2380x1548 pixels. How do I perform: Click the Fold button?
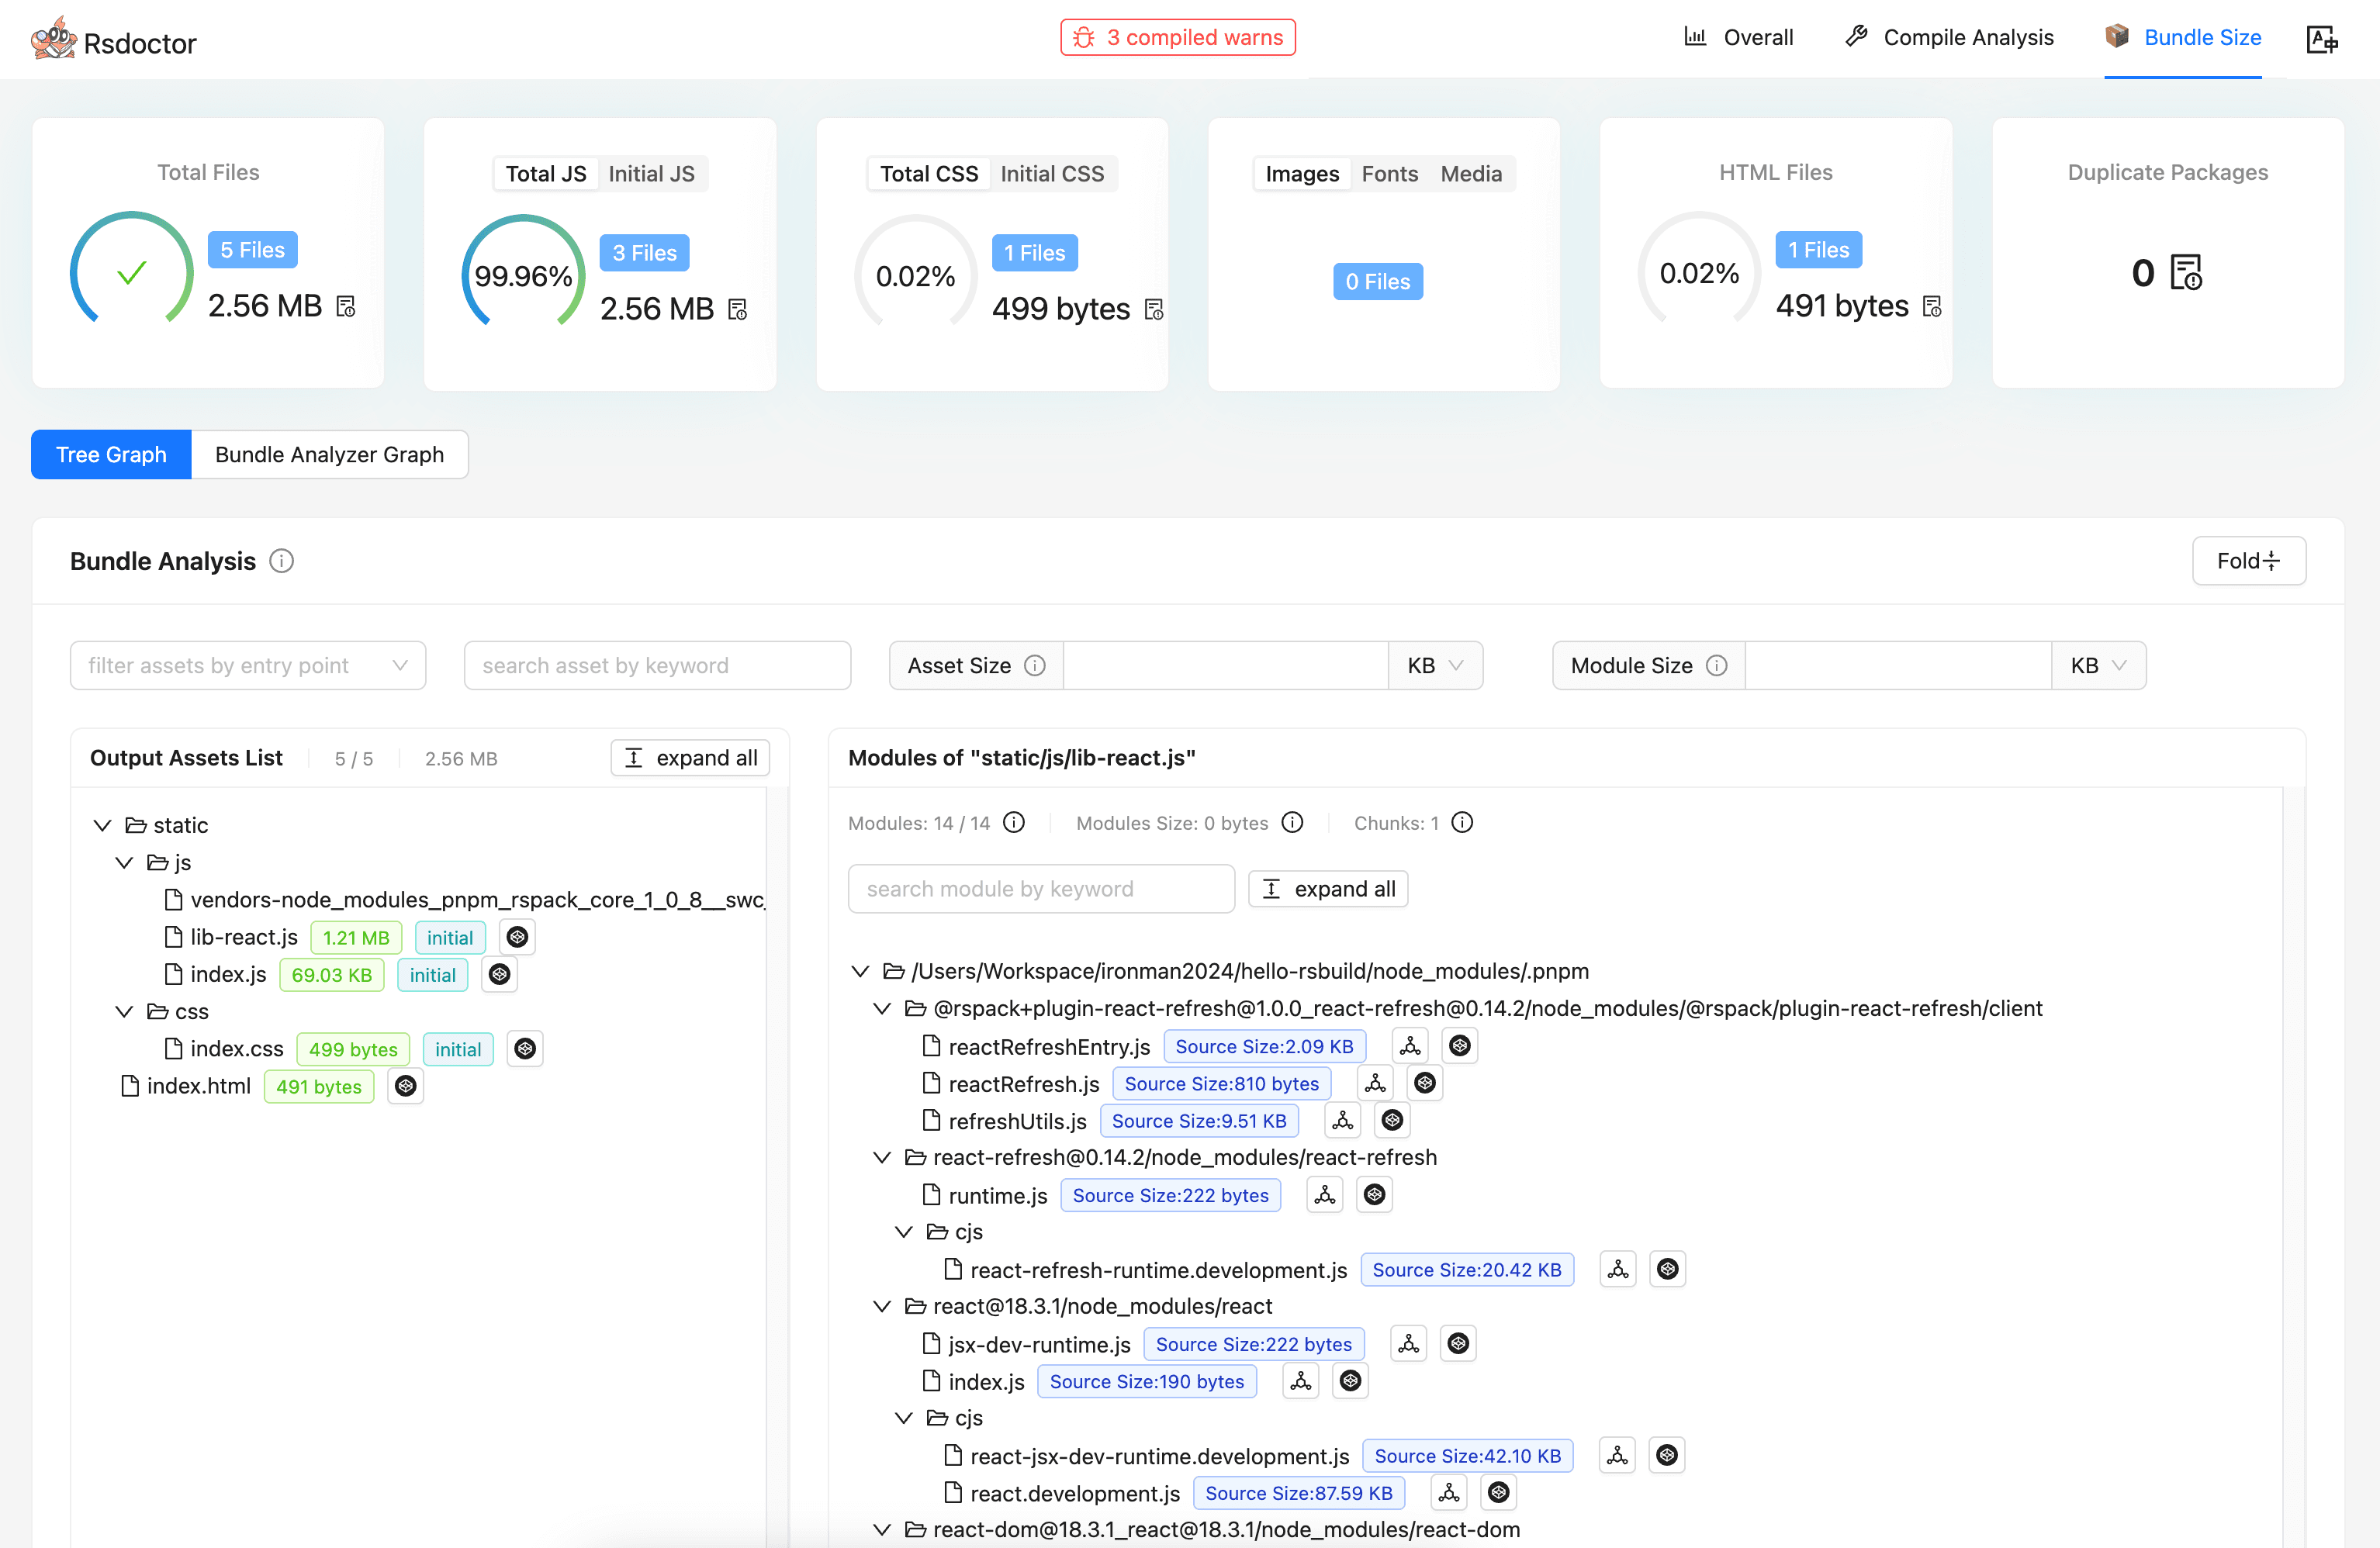pos(2248,561)
